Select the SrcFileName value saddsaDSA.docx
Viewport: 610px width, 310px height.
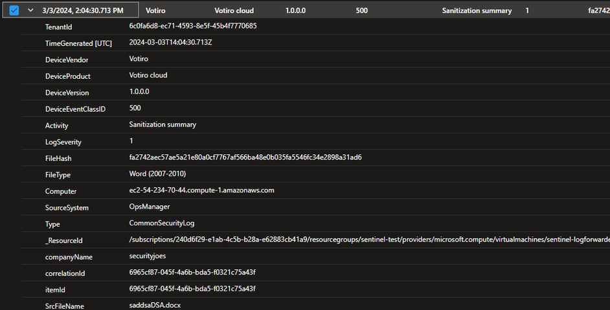[155, 305]
